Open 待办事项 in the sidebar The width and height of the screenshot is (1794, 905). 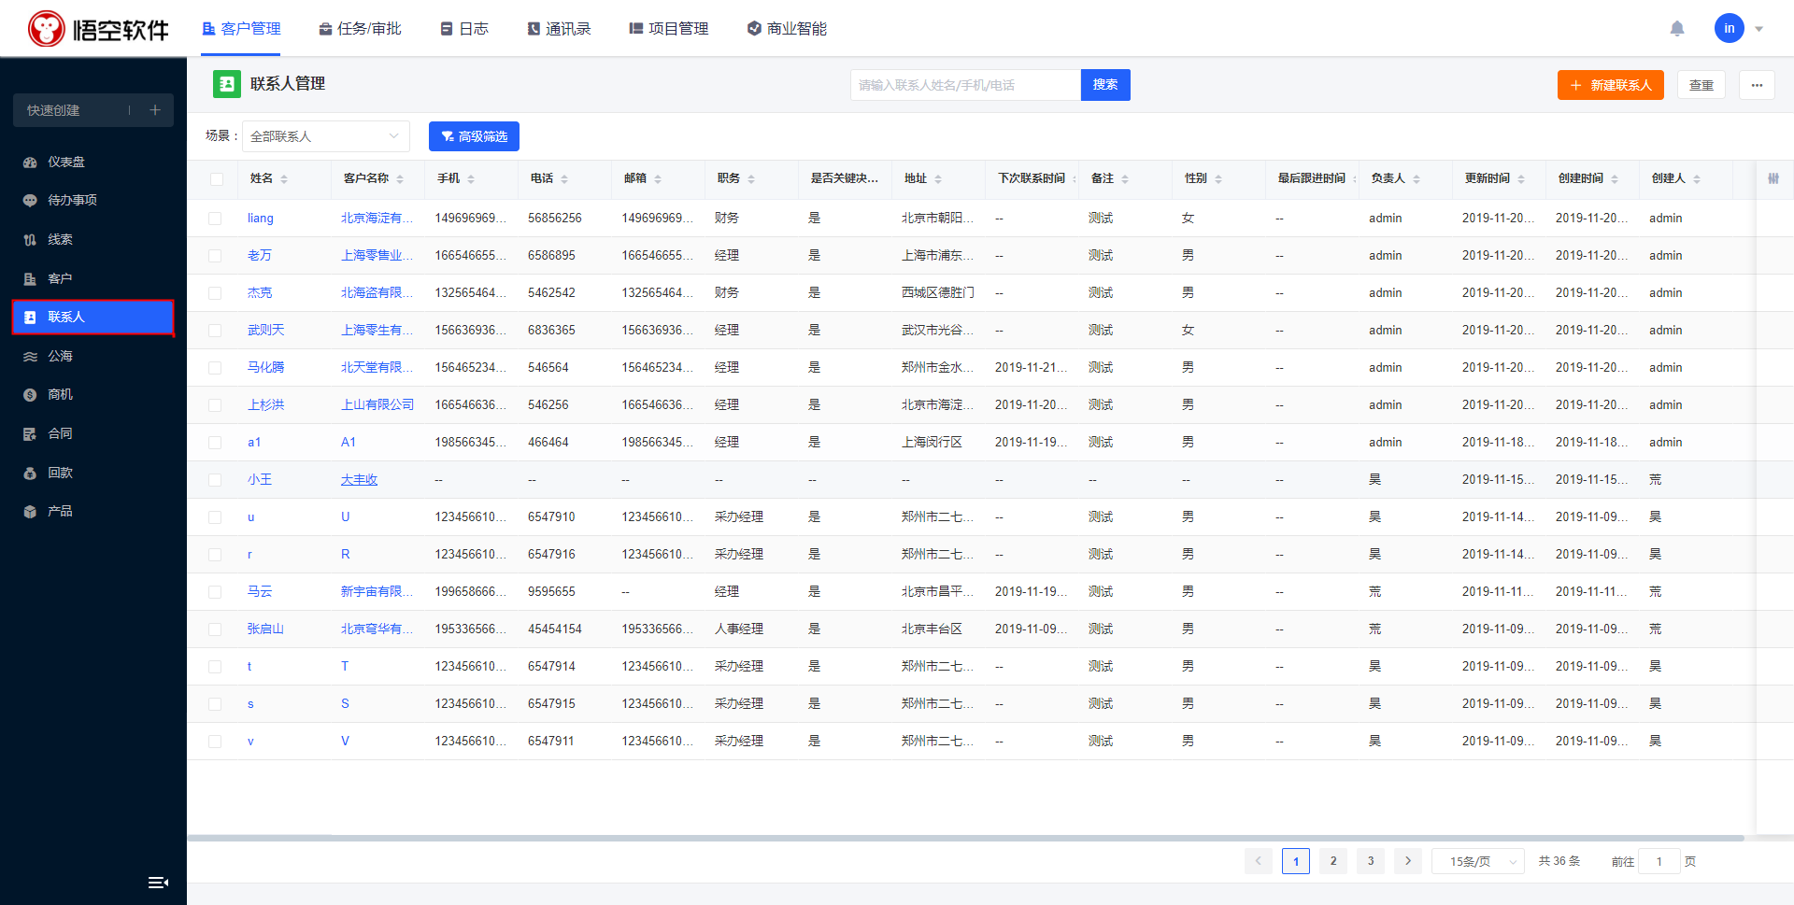click(93, 201)
